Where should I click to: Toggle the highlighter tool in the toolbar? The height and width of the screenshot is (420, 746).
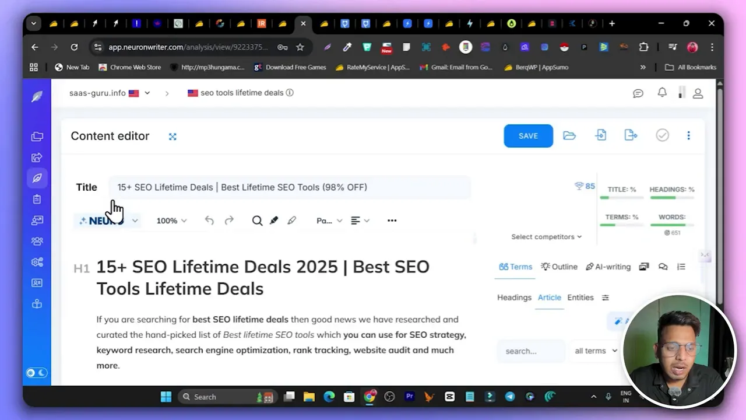coord(273,220)
